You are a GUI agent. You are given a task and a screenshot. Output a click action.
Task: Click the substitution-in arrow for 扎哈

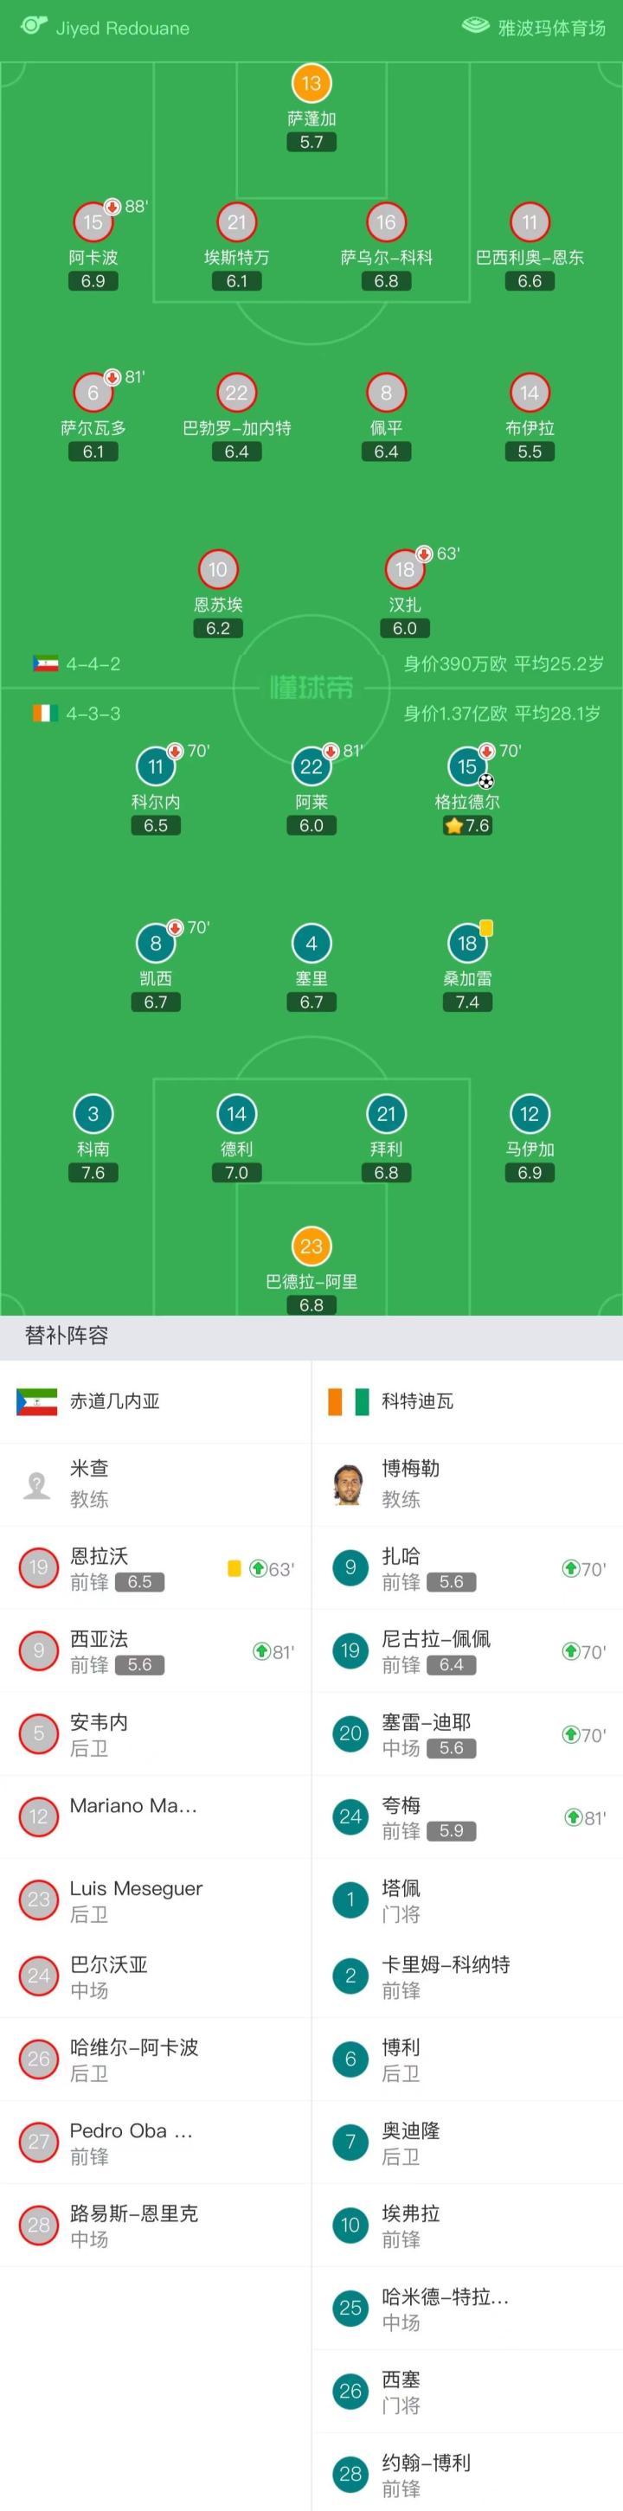point(570,1568)
